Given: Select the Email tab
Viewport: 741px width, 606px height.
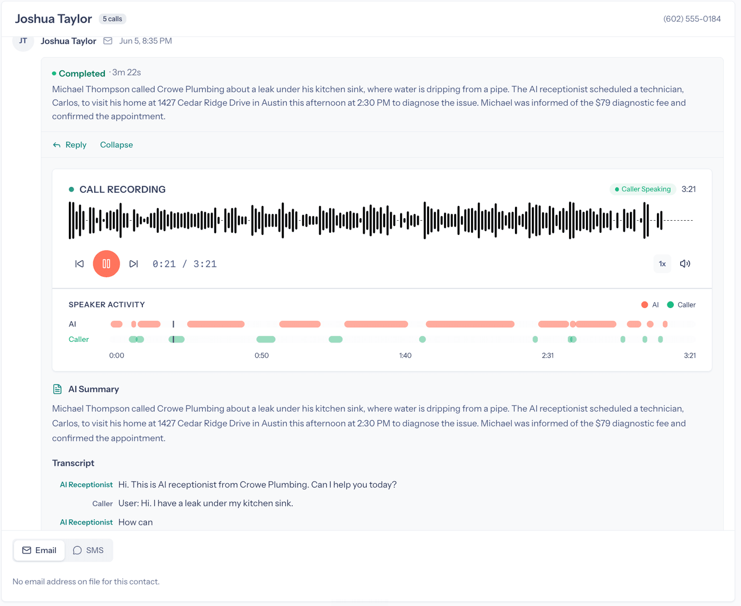Looking at the screenshot, I should click(39, 550).
